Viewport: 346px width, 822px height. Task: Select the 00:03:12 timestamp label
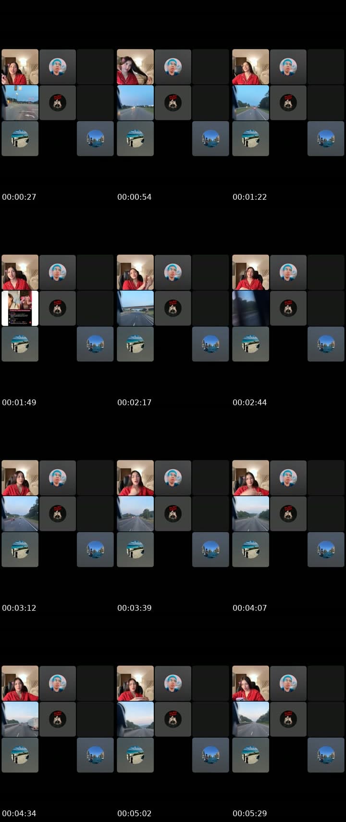(x=19, y=608)
